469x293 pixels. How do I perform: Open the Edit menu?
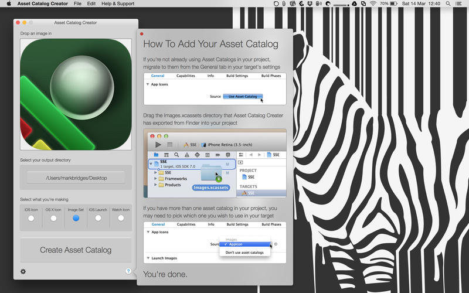[91, 4]
